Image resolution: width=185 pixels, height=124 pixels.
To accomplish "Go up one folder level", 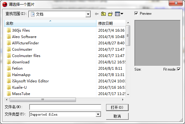I will (103, 14).
